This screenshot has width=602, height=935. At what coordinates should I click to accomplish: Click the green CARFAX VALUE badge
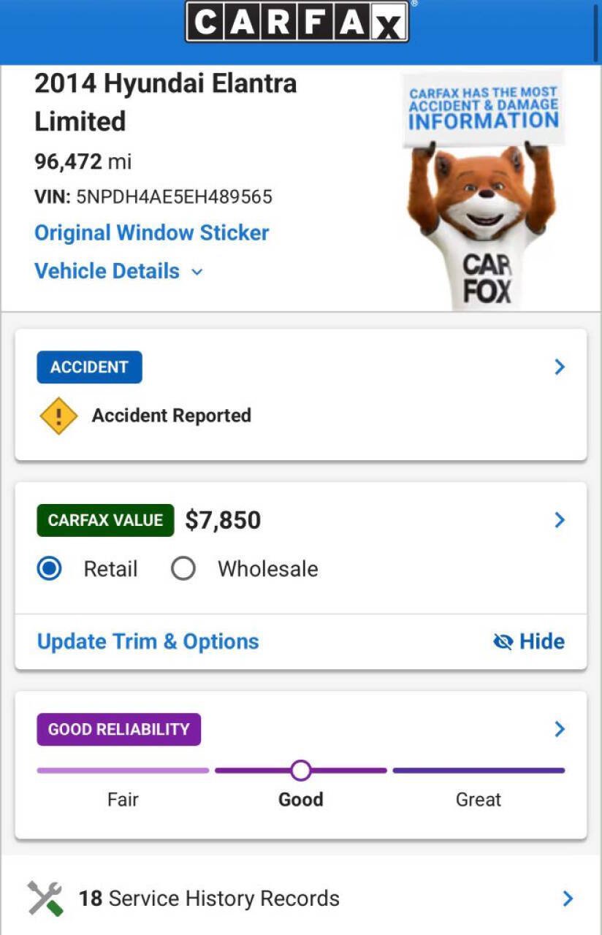[x=105, y=520]
